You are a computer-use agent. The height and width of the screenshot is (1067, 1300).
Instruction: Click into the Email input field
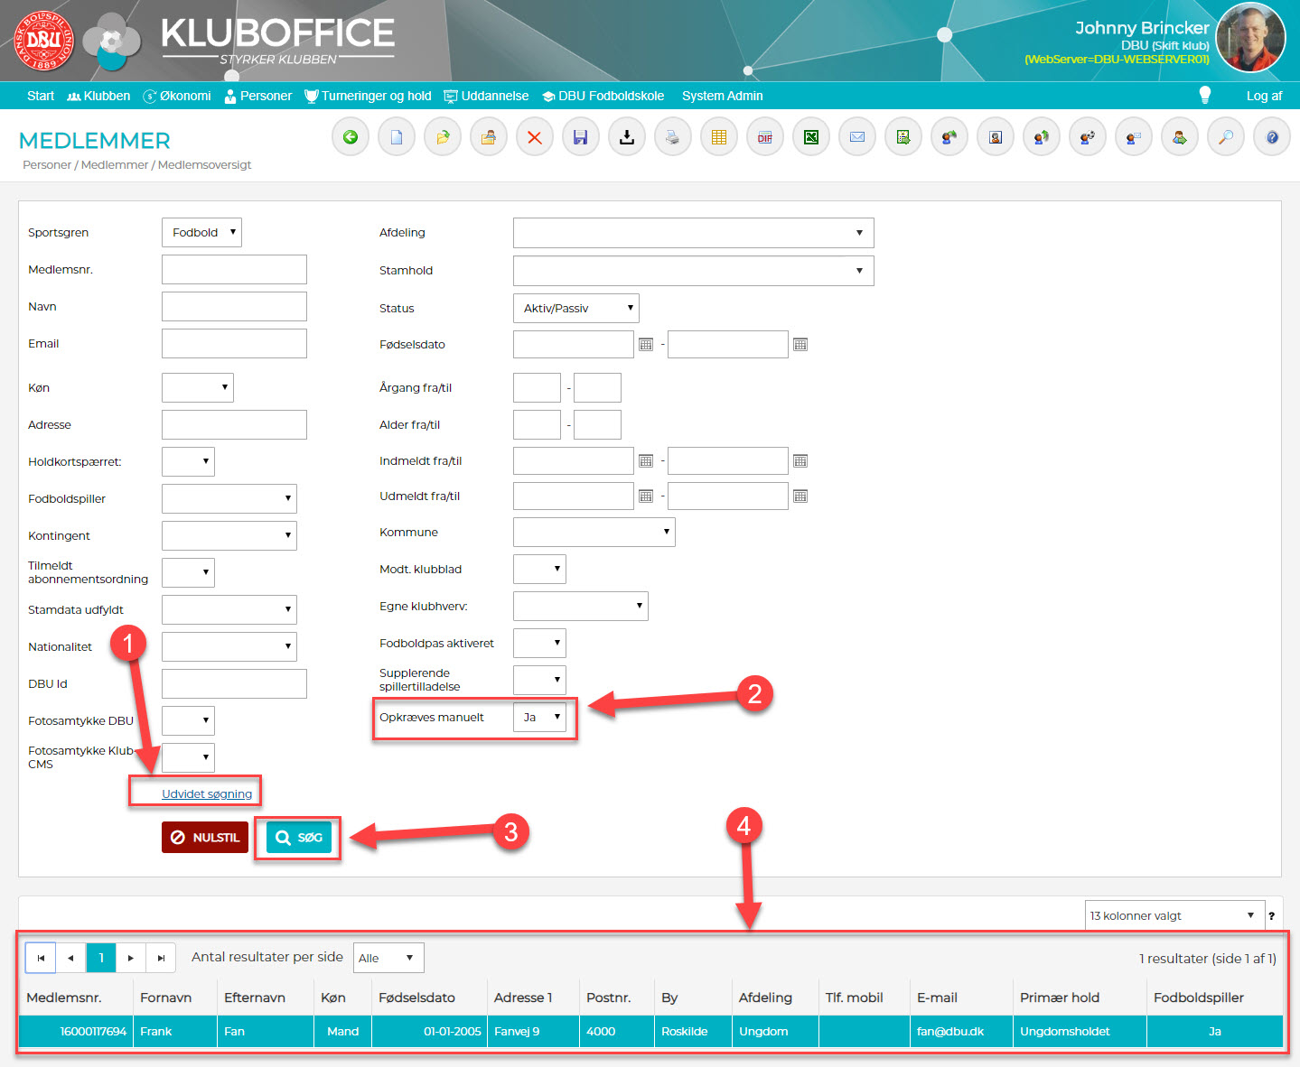tap(234, 344)
